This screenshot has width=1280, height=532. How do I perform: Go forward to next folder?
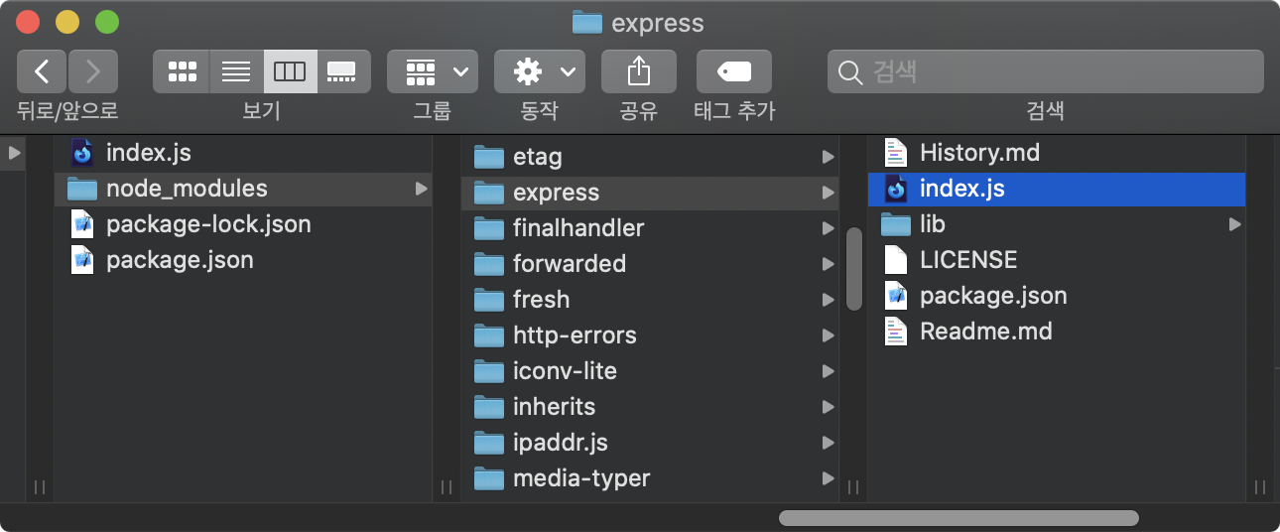tap(93, 71)
